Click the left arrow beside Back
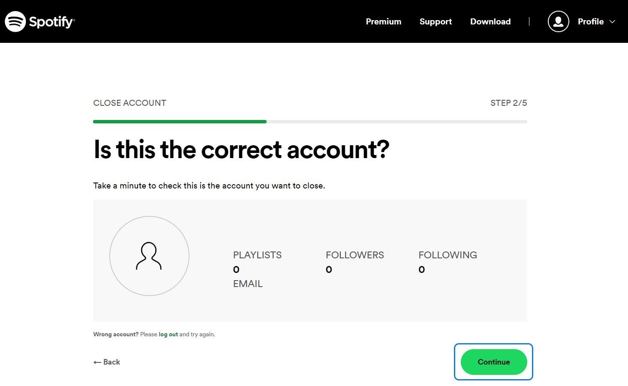The width and height of the screenshot is (628, 386). click(97, 362)
